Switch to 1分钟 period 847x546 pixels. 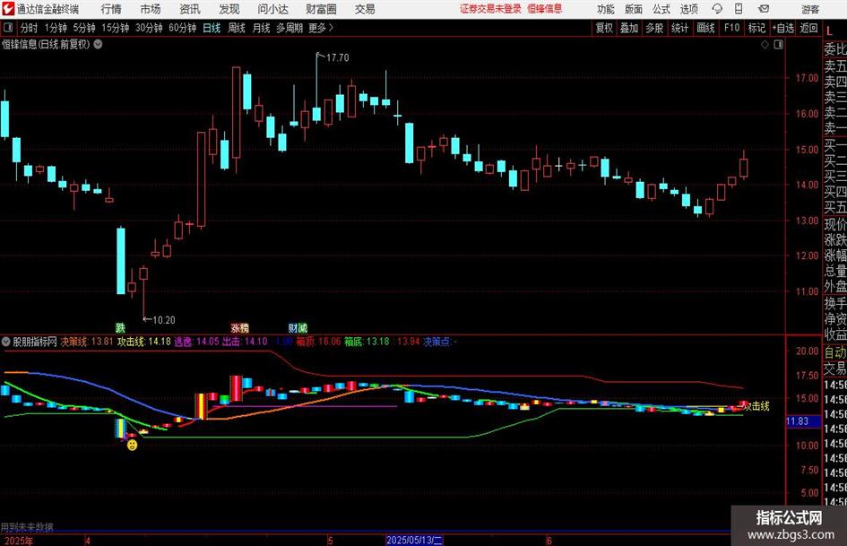tap(56, 28)
